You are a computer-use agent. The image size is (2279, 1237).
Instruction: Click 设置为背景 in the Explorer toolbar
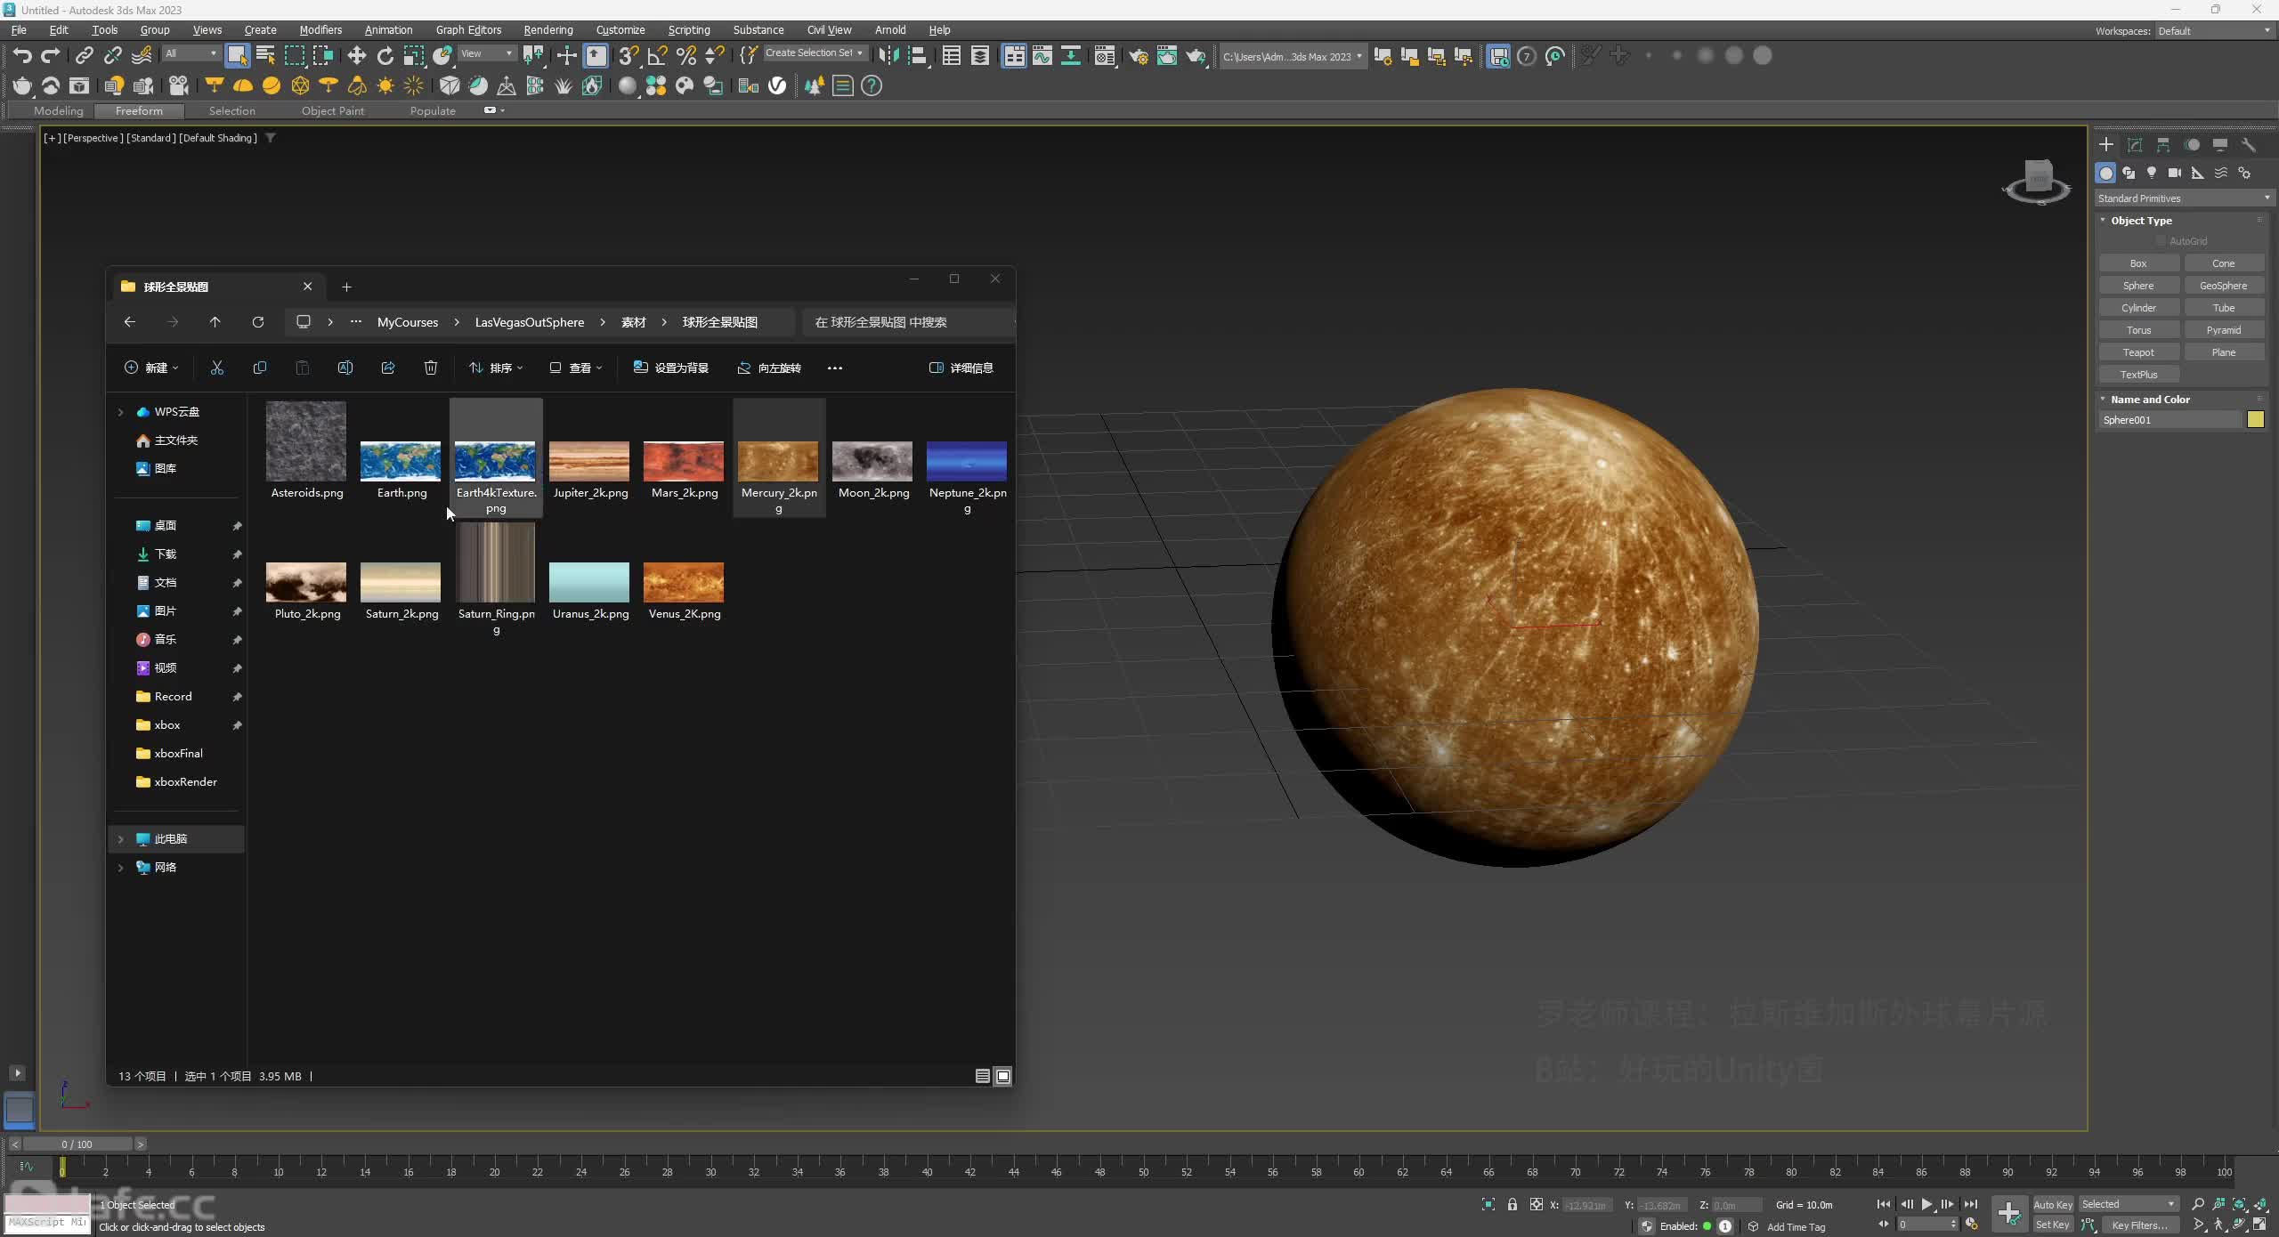671,368
